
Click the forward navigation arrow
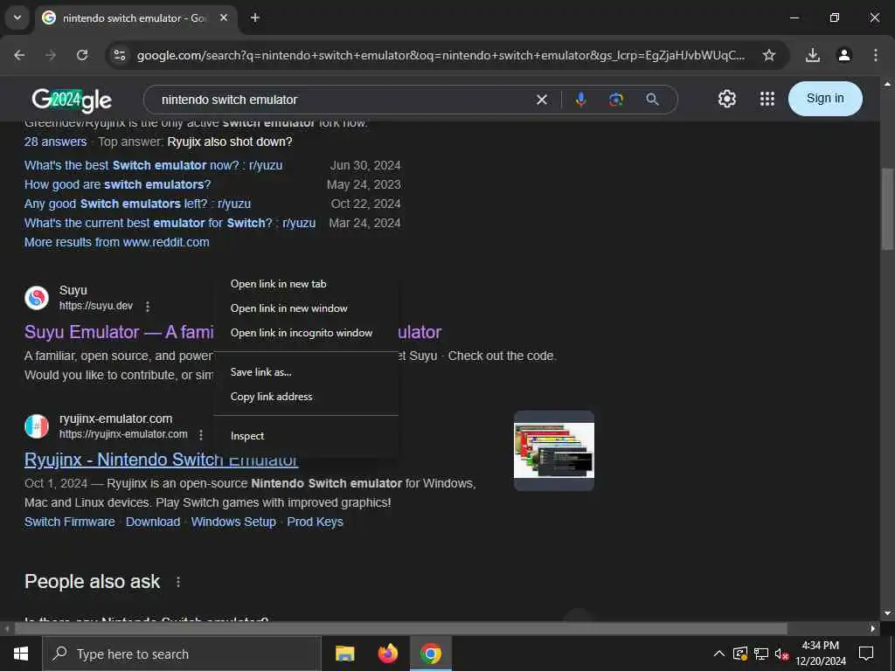(x=51, y=55)
